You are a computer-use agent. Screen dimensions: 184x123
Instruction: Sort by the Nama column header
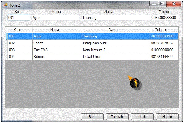(57, 29)
